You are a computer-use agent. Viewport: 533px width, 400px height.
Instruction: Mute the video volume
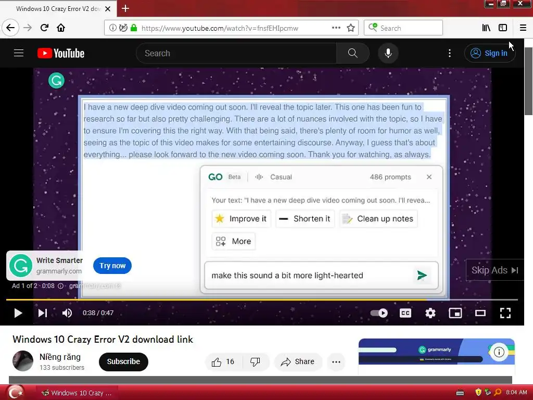point(67,313)
